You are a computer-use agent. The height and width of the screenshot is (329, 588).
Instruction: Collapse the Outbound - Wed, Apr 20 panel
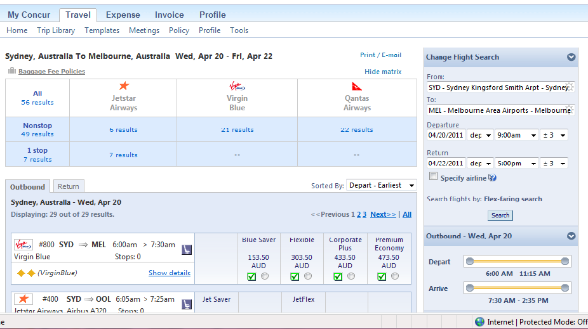click(x=571, y=236)
